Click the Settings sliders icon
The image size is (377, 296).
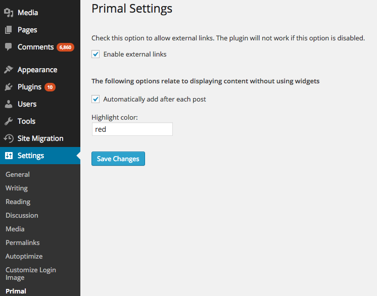pos(9,156)
